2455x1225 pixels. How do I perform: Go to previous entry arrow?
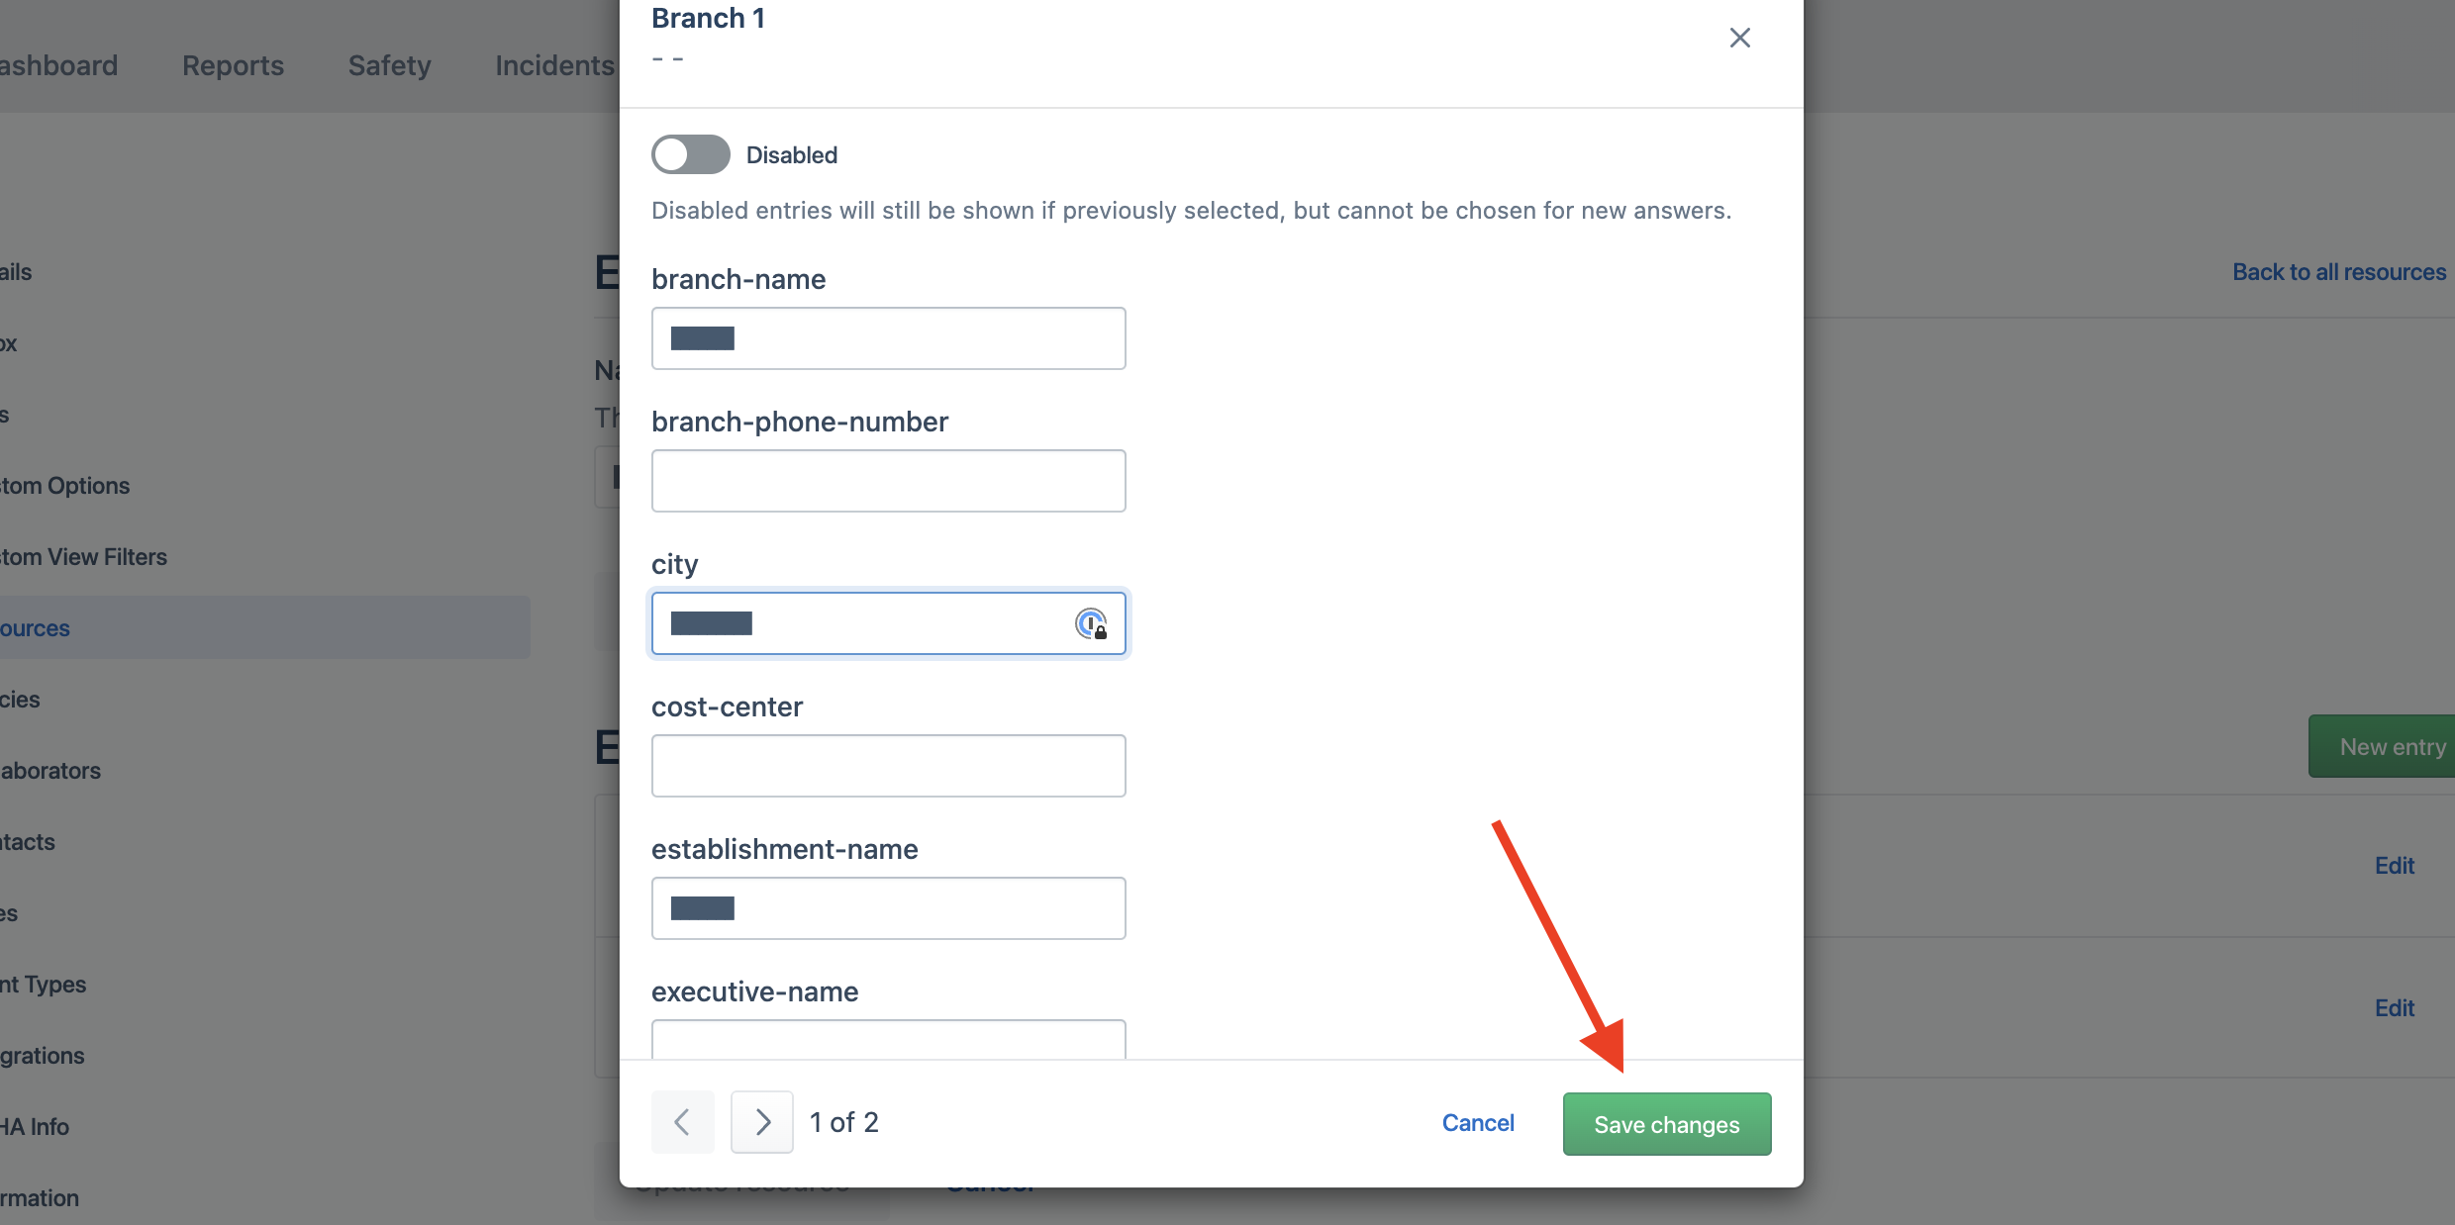point(682,1122)
